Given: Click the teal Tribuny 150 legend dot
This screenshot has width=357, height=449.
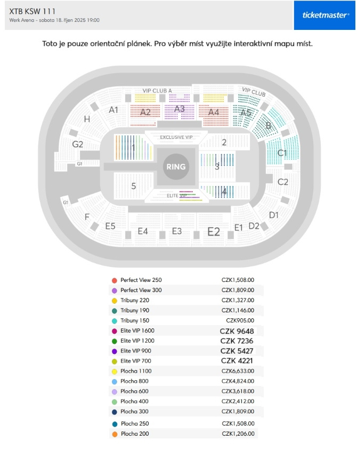Looking at the screenshot, I should (x=115, y=321).
